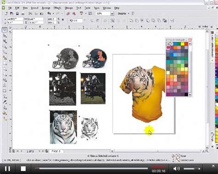Click the Save icon
Screen dimensions: 218x174
tap(17, 13)
